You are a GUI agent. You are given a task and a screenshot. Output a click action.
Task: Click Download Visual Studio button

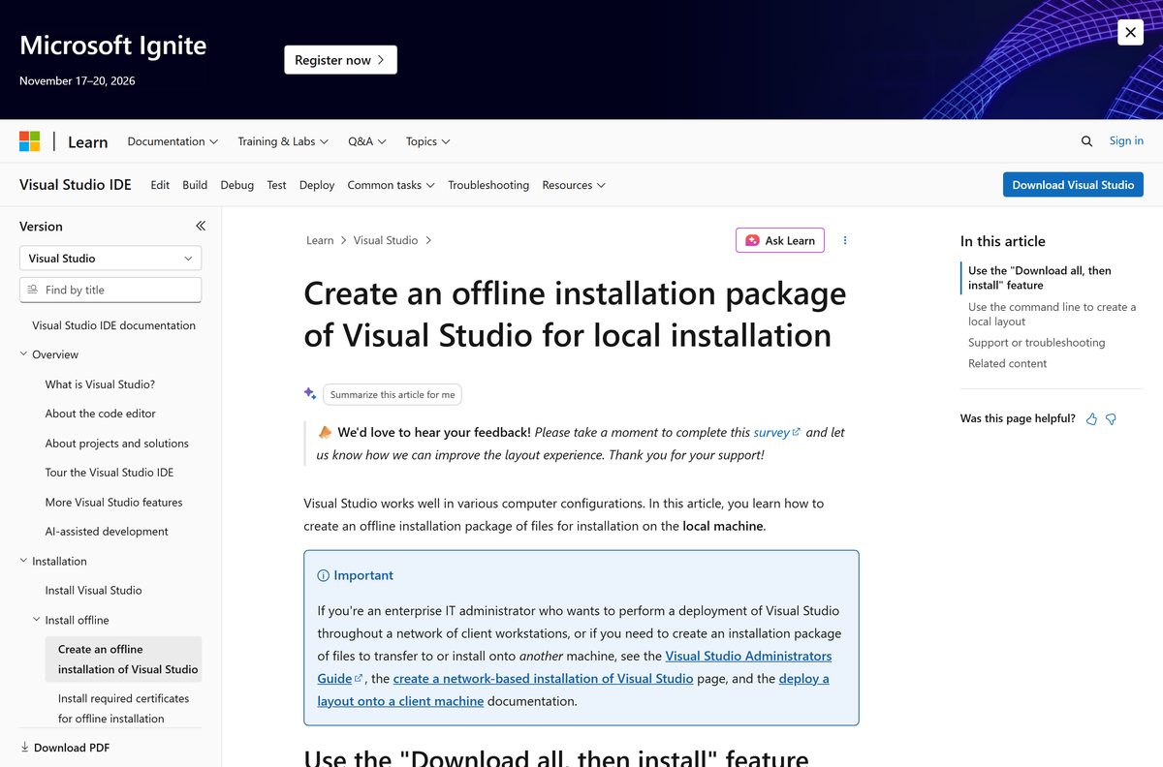click(x=1073, y=184)
